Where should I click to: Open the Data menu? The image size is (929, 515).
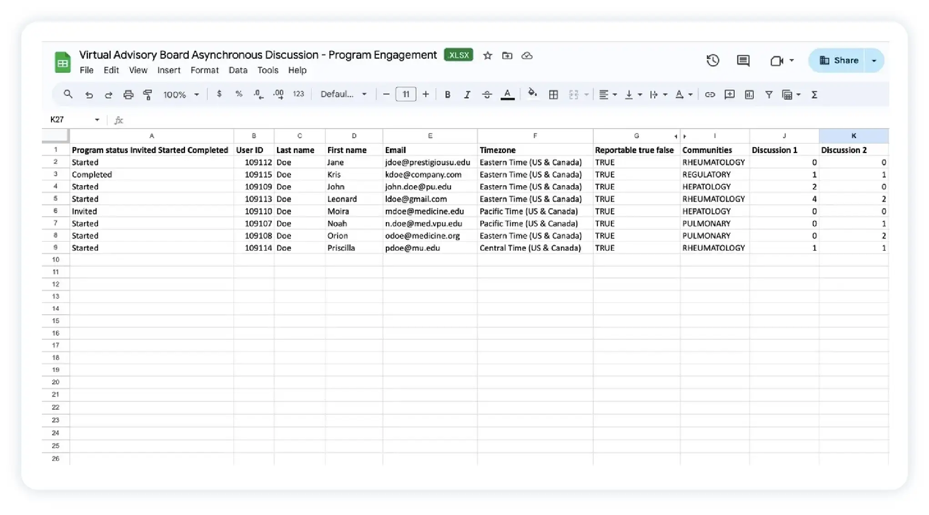point(238,70)
